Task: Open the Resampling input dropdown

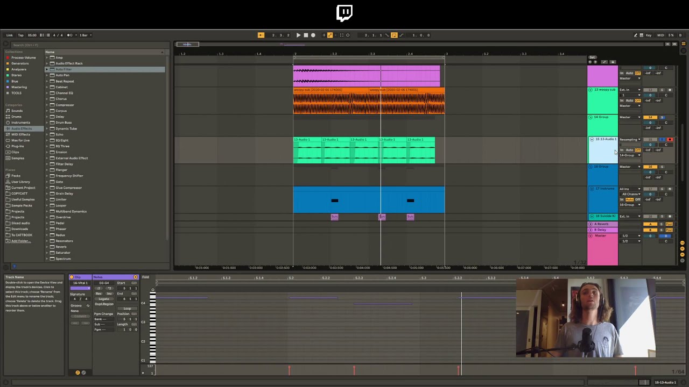Action: (x=630, y=140)
